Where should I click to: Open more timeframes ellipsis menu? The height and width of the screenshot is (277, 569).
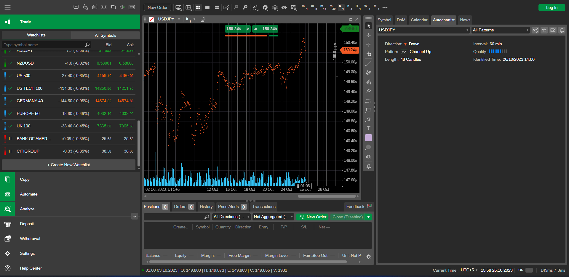click(385, 7)
